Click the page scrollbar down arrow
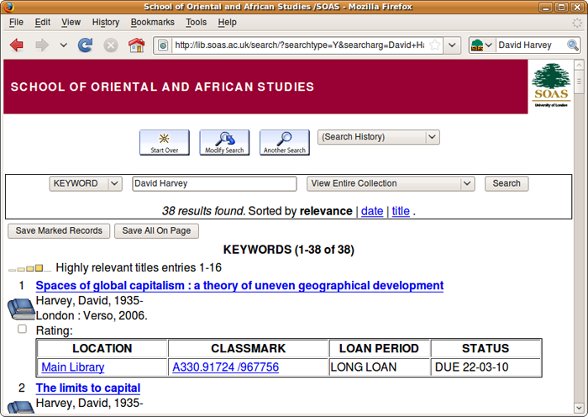The image size is (588, 417). click(579, 408)
